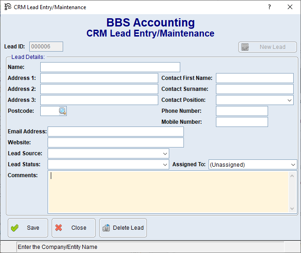Save the lead with the Save button
The image size is (301, 253).
(28, 228)
